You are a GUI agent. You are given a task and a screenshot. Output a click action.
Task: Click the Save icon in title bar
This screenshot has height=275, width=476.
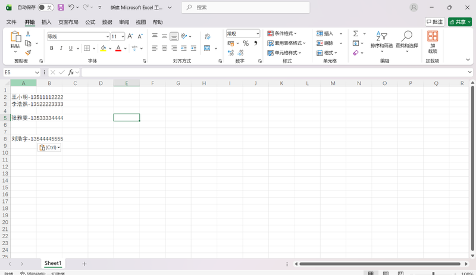61,8
